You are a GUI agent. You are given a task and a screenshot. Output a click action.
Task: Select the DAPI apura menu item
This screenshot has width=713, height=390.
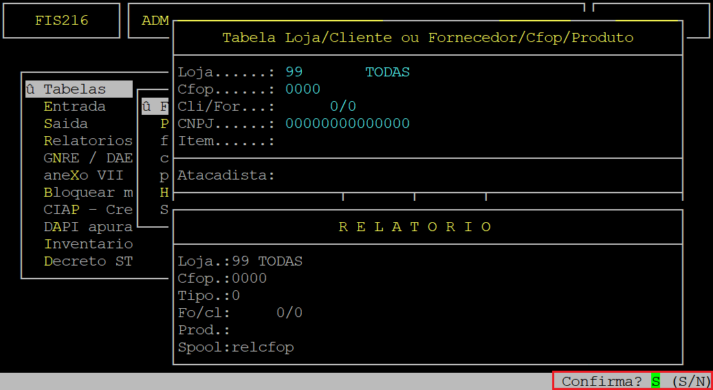[88, 226]
